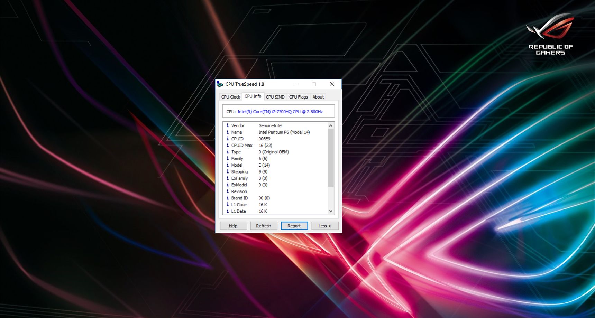Minimize the CPU TrueSpeed window
595x318 pixels.
coord(296,84)
